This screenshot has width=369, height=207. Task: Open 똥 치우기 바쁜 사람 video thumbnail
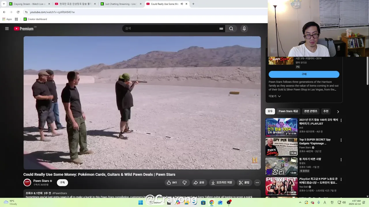[281, 166]
